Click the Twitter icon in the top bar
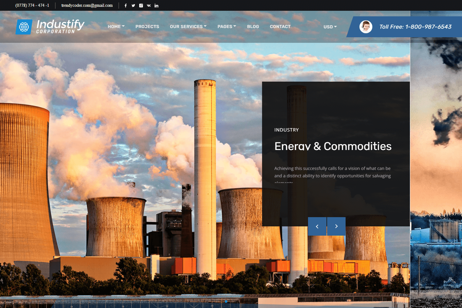462x308 pixels. coord(133,5)
